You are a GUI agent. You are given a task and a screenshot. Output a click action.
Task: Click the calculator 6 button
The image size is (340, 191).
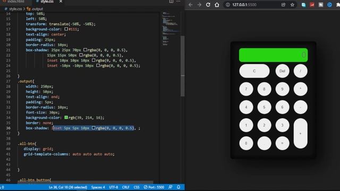(x=282, y=107)
